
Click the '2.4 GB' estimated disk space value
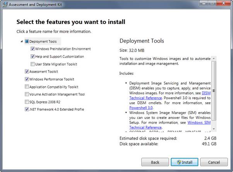(210, 138)
